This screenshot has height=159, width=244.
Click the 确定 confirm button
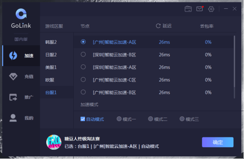point(218,142)
